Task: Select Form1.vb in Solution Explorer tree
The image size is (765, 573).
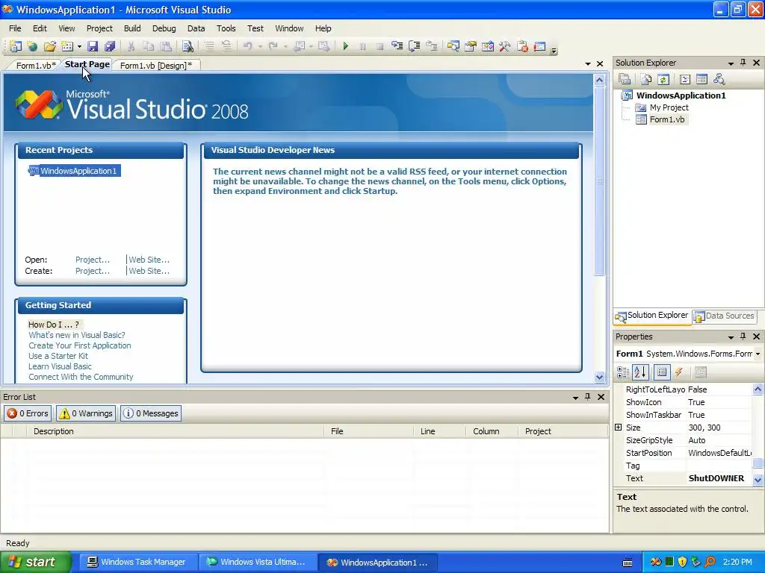Action: point(666,119)
